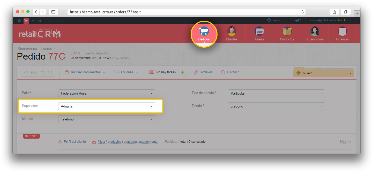
Task: Select the small cart icon in the dark top bar
Action: pyautogui.click(x=26, y=21)
